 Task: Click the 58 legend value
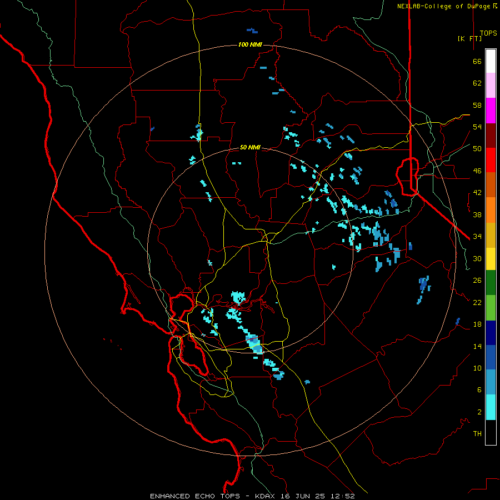coord(477,105)
